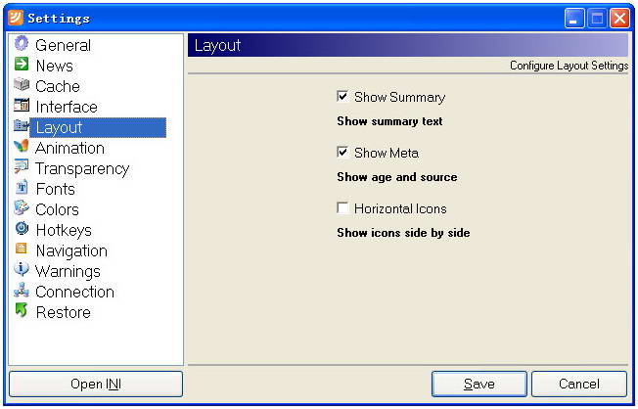
Task: Click the Navigation orange icon
Action: (22, 249)
